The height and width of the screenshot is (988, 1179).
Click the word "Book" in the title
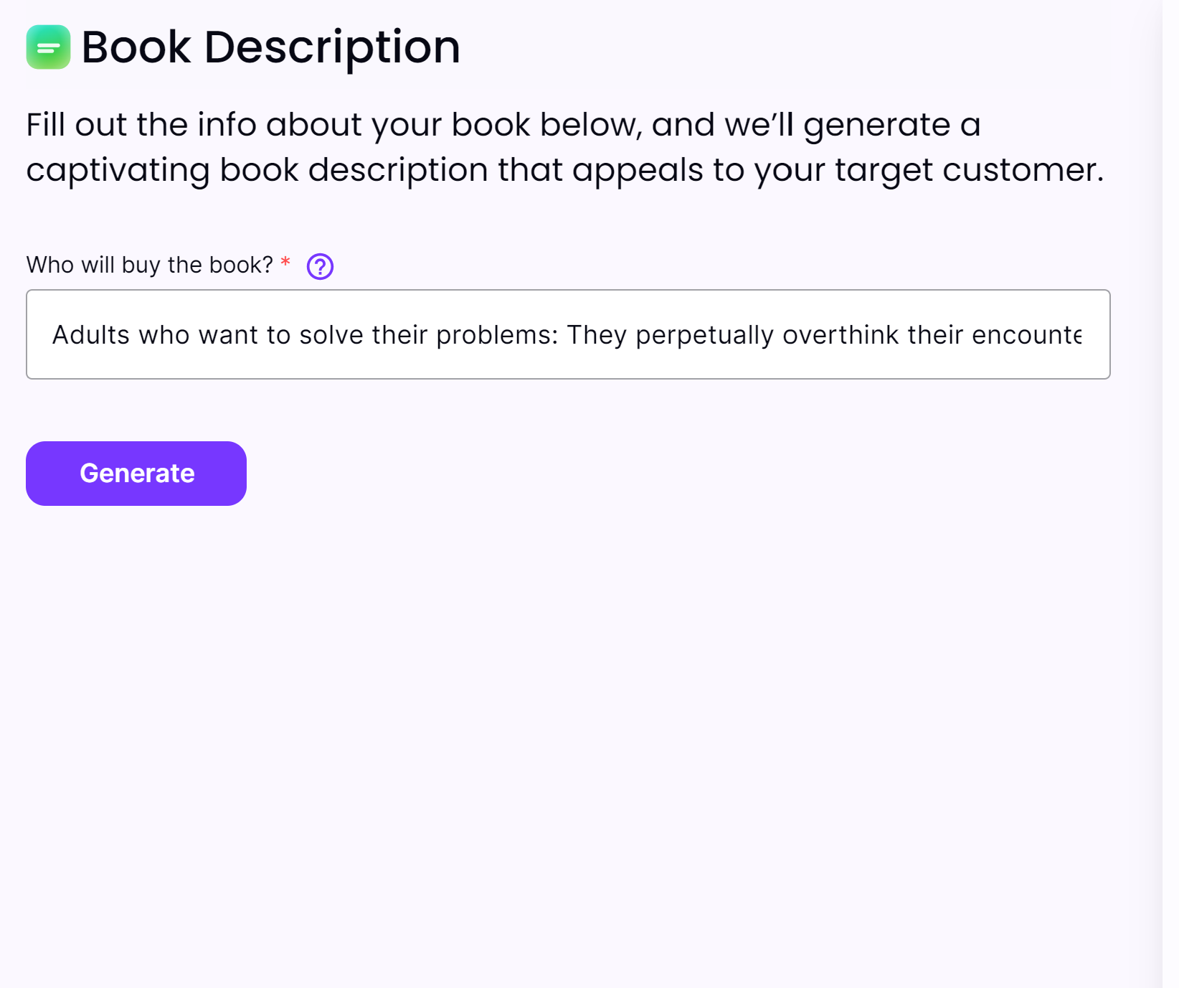(136, 47)
